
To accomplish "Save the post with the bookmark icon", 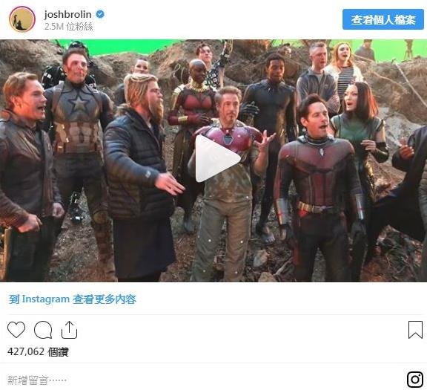I will 415,330.
